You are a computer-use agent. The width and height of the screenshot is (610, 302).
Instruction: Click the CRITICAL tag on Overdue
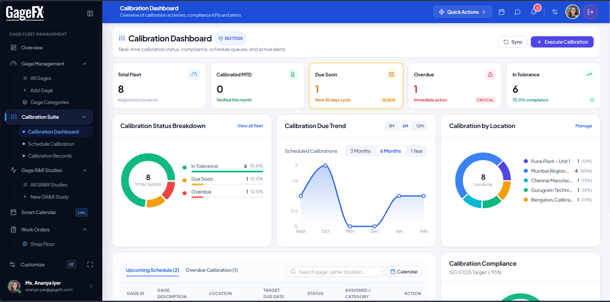pyautogui.click(x=485, y=100)
